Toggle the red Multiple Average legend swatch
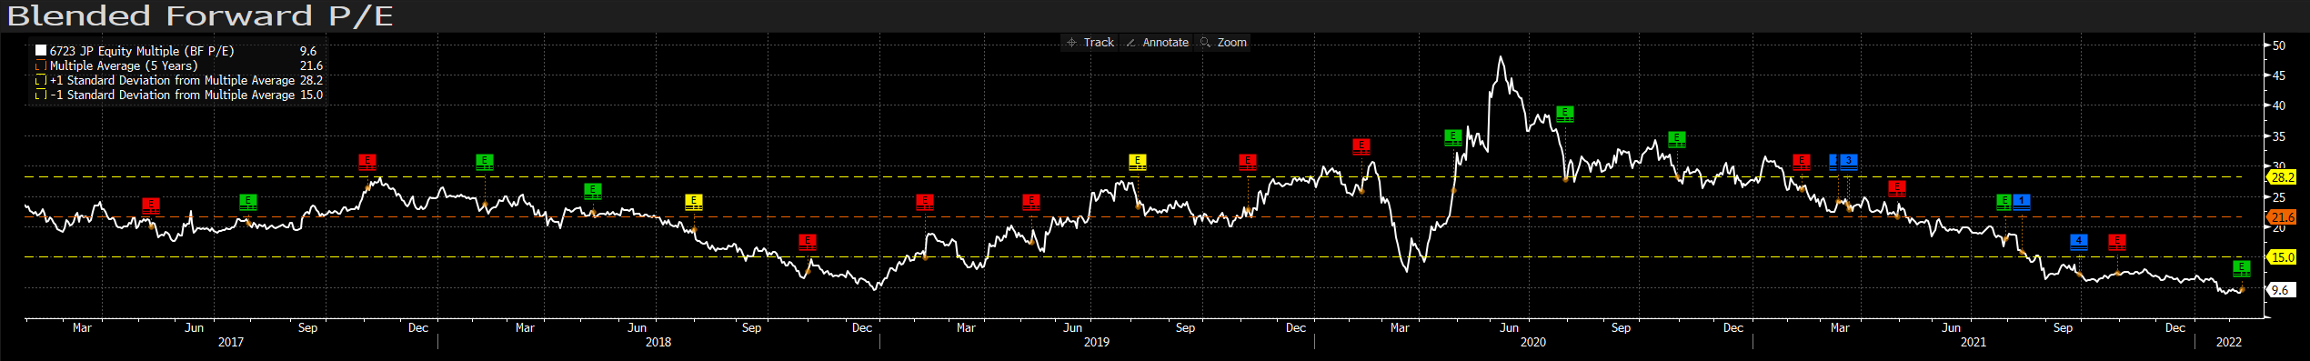Screen dimensions: 2310x361 (41, 65)
